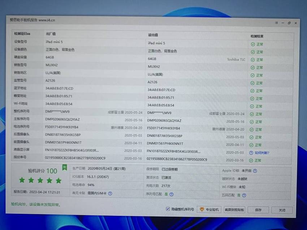This screenshot has height=230, width=307.
Task: Click the 截图到剪贴板 button
Action: tap(234, 210)
